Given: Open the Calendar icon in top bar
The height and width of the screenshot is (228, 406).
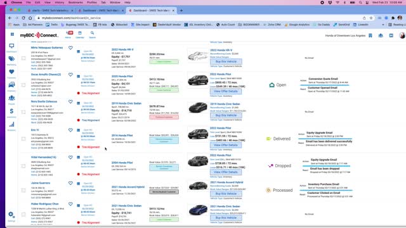Looking at the screenshot, I should [80, 33].
